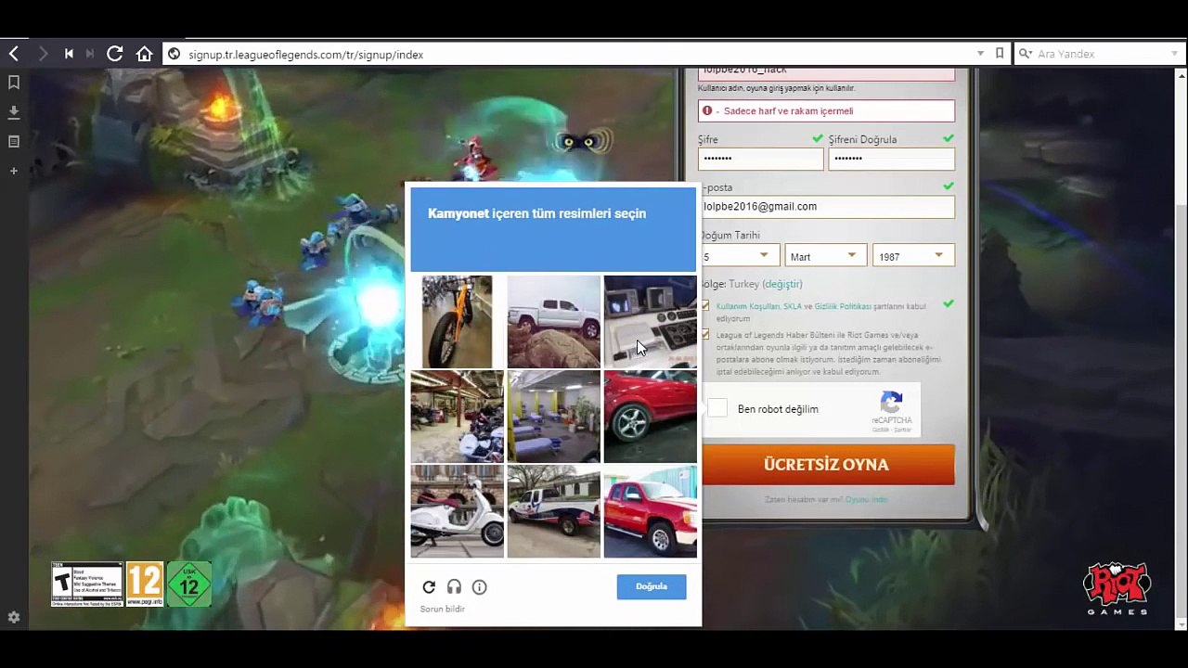1188x668 pixels.
Task: Switch to audio challenge with headphones icon
Action: tap(454, 586)
